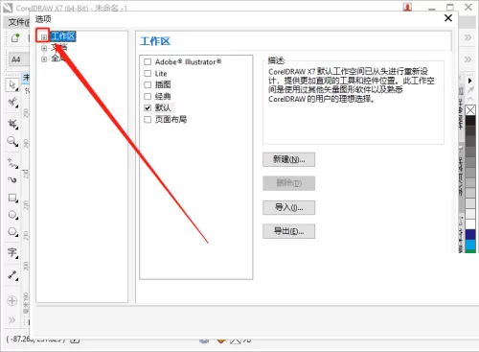Expand the third tree node 全局
This screenshot has width=479, height=352.
tap(44, 59)
